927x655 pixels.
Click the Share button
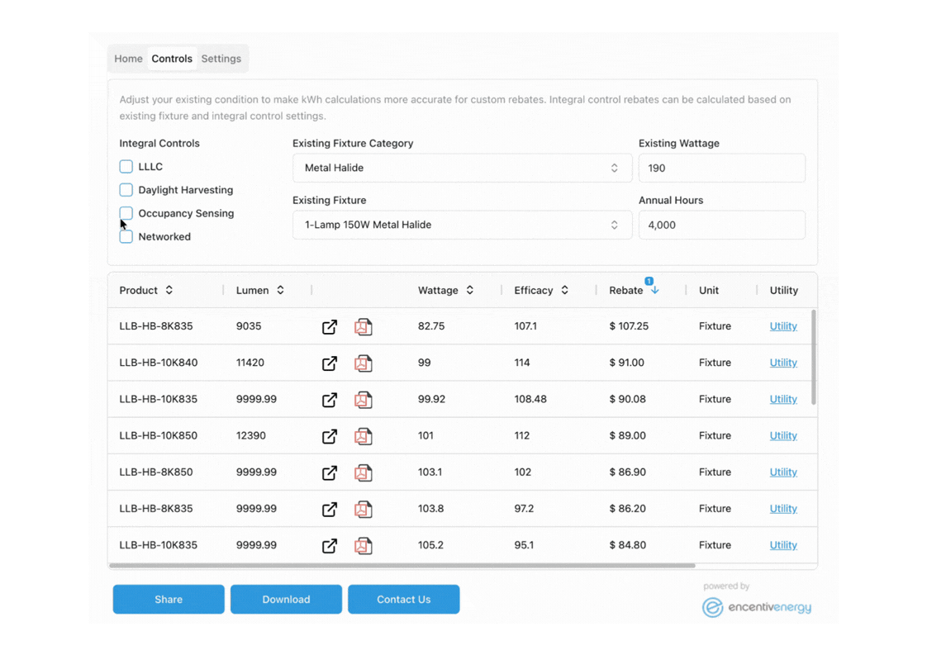pyautogui.click(x=169, y=599)
